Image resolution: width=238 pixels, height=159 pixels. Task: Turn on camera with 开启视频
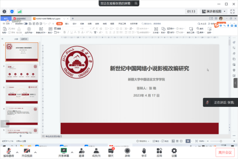27,153
